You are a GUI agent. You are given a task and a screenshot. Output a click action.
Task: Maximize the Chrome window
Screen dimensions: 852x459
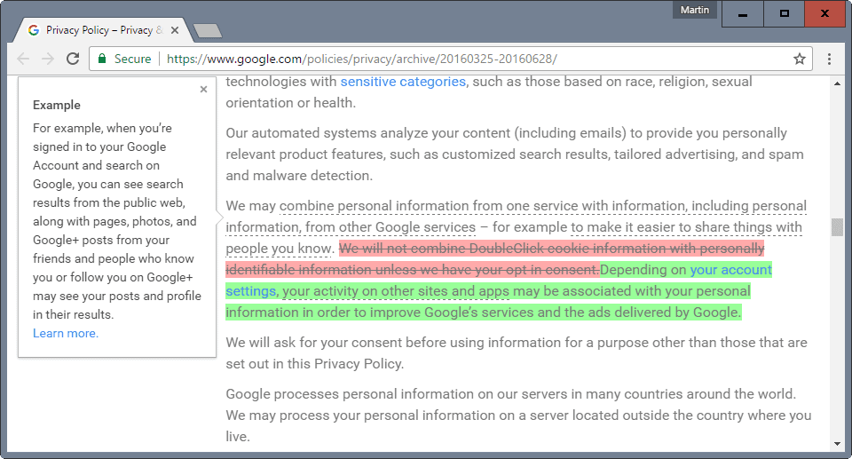tap(784, 13)
